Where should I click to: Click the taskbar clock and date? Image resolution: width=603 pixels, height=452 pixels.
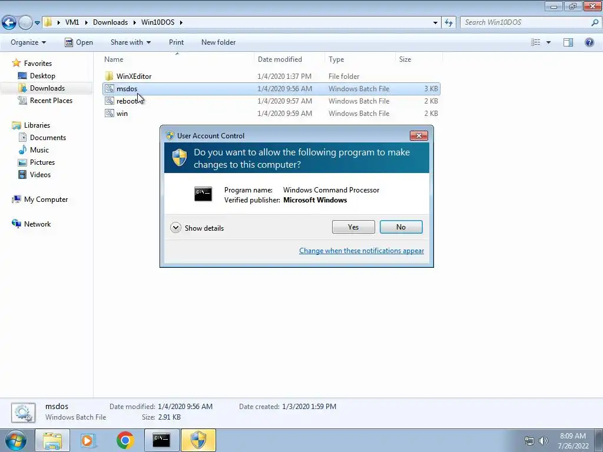coord(573,441)
